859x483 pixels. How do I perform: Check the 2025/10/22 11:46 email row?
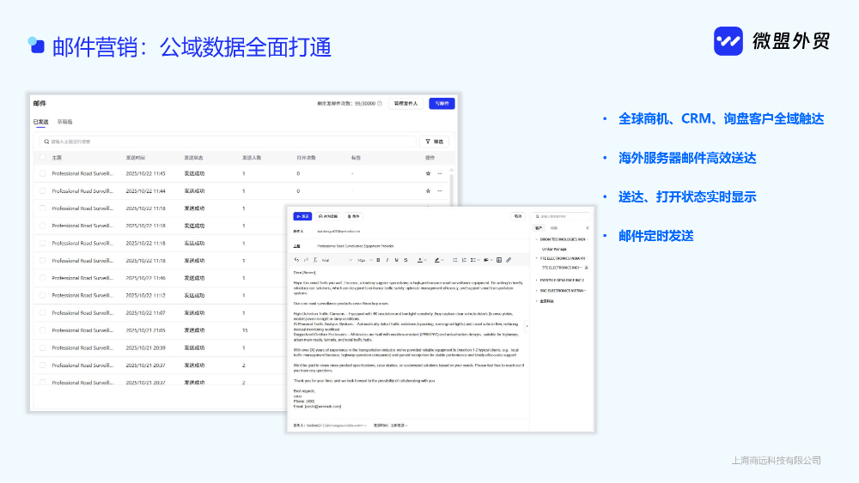coord(43,278)
